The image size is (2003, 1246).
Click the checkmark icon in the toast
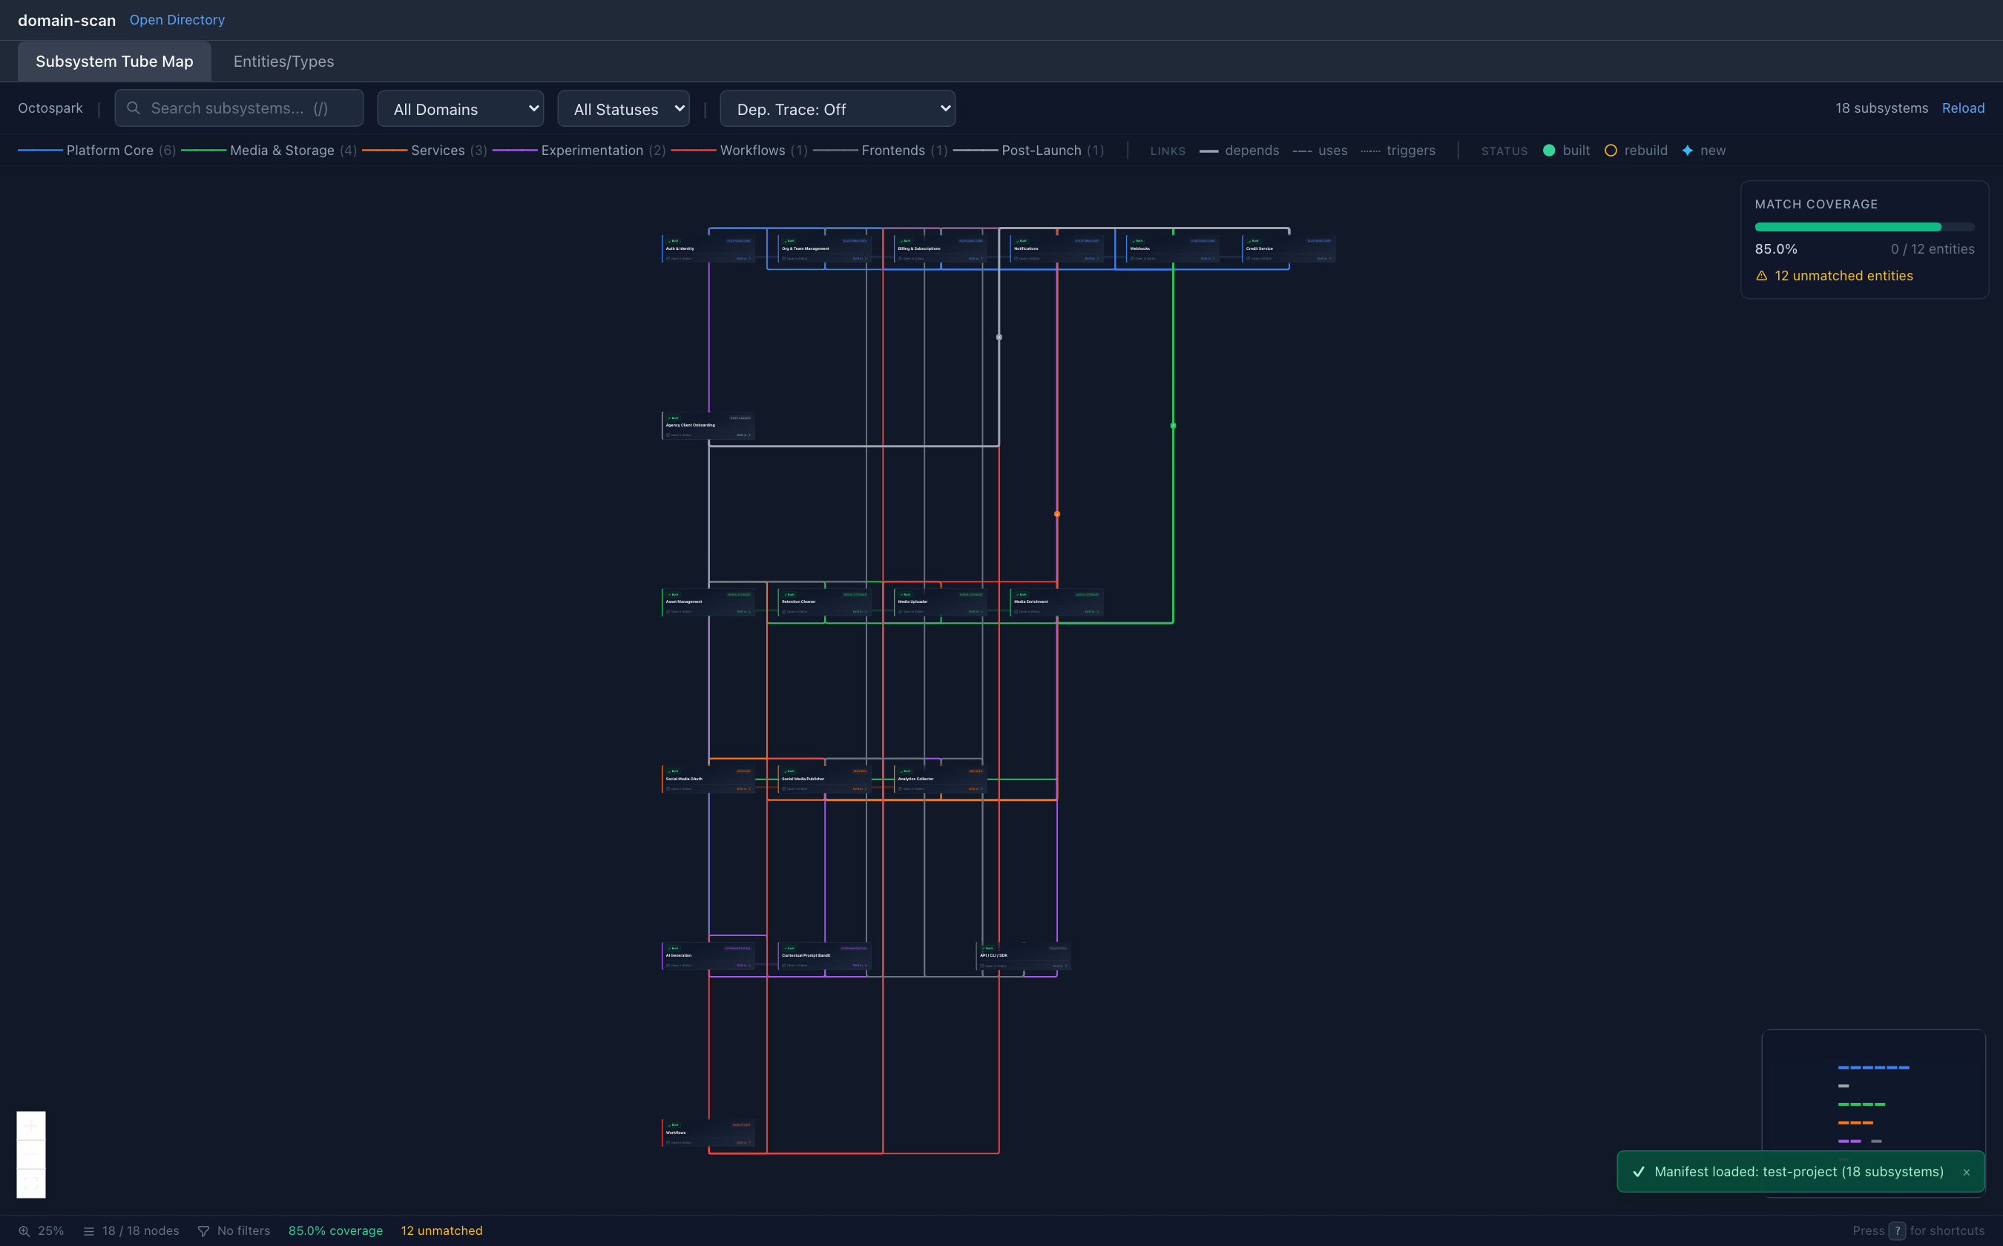[1639, 1172]
